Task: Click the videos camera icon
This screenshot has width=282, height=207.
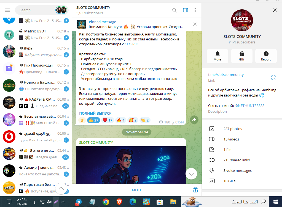Action: (212, 139)
